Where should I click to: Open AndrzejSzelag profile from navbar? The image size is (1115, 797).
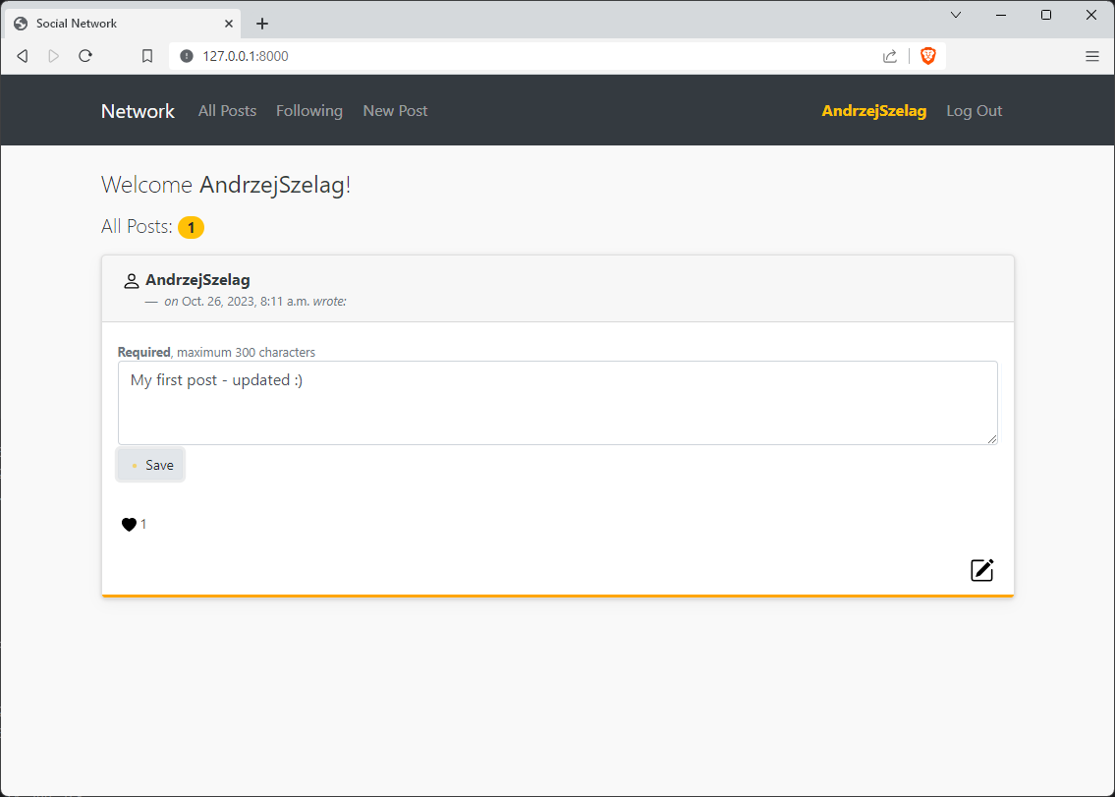coord(874,111)
